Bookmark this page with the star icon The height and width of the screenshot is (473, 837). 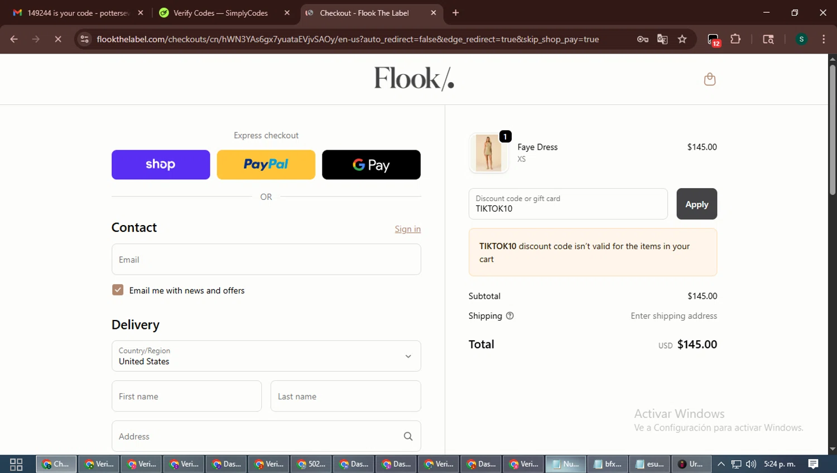point(682,39)
